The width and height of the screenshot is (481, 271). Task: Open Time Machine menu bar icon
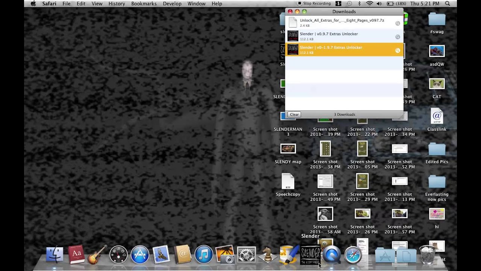(349, 3)
